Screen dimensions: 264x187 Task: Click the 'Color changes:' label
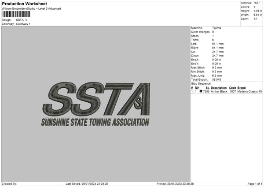click(x=201, y=32)
